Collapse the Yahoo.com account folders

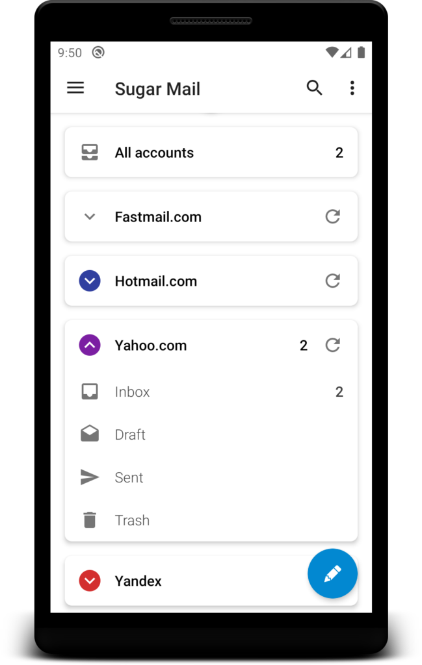point(89,345)
